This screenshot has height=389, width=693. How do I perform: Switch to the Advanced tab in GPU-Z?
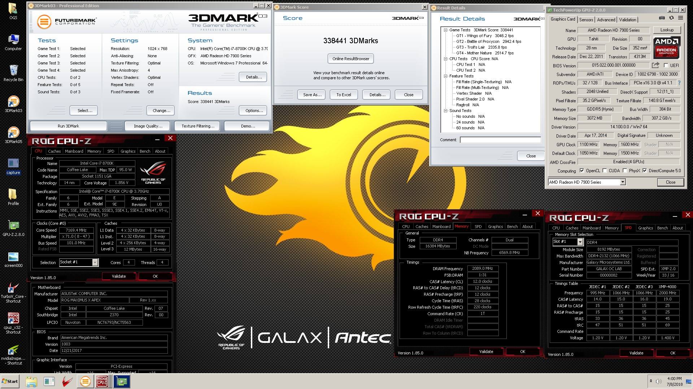tap(606, 20)
